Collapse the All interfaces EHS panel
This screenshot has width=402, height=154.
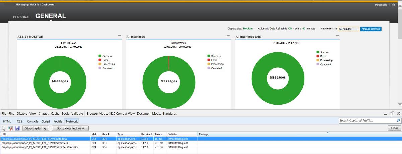(337, 35)
